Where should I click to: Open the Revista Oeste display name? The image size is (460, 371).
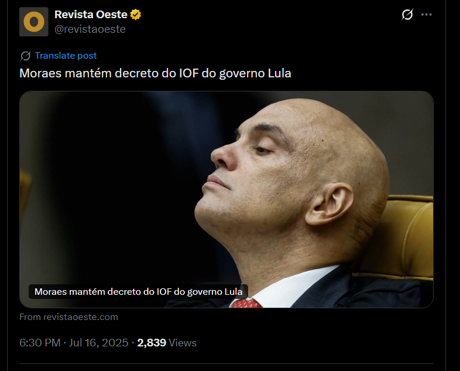91,15
